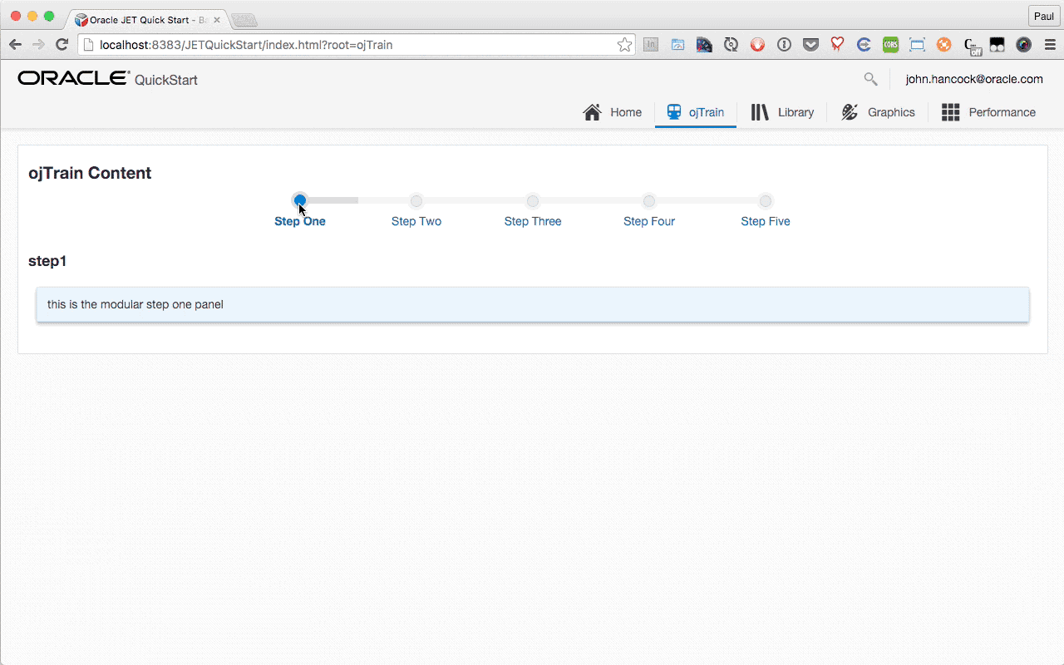Toggle the green CORS extension

coord(890,45)
